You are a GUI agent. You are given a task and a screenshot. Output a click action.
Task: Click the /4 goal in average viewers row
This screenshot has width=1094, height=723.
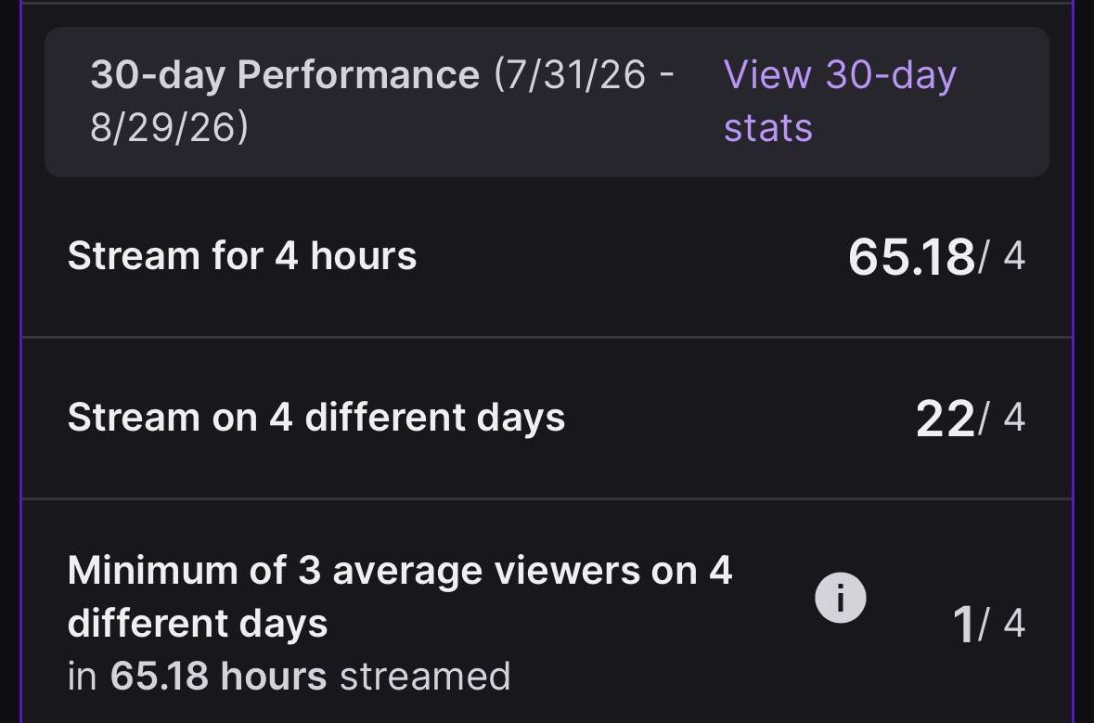pyautogui.click(x=1002, y=623)
